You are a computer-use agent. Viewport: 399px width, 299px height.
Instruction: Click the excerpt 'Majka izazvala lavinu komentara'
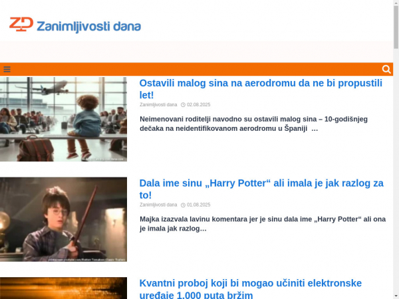click(x=263, y=224)
